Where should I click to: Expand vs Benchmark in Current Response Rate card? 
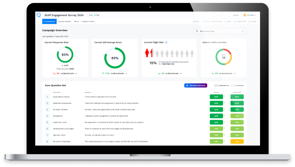point(76,74)
